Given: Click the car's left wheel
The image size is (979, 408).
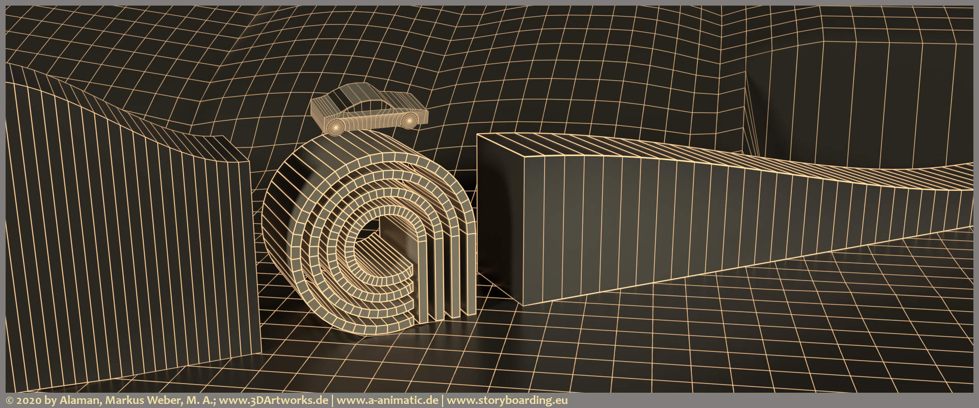Looking at the screenshot, I should 334,126.
